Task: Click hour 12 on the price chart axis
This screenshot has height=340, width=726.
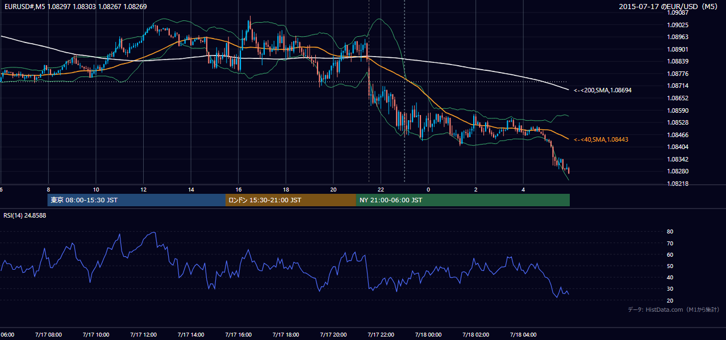Action: coord(143,190)
